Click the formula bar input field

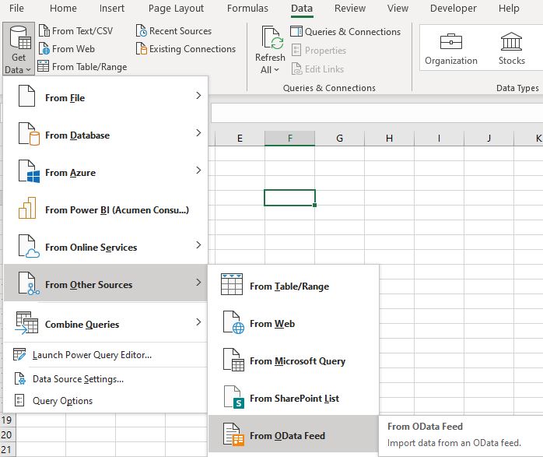click(x=377, y=113)
